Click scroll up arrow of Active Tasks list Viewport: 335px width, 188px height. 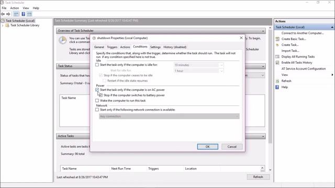262,168
